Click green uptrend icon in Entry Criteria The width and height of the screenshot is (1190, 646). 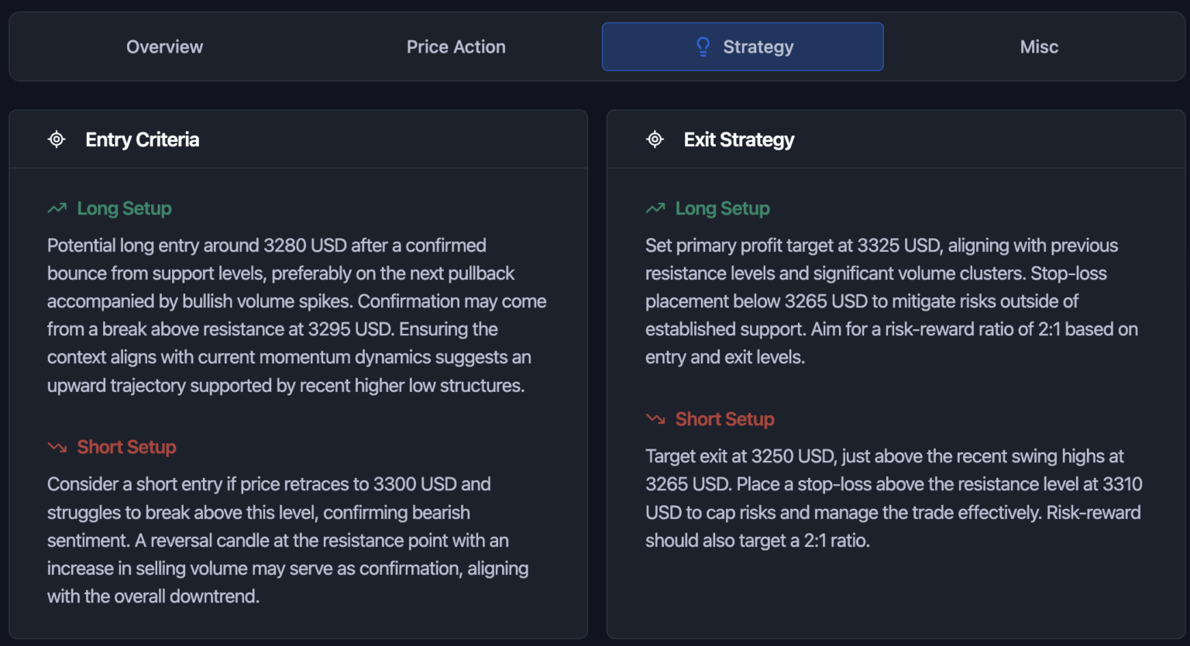57,208
